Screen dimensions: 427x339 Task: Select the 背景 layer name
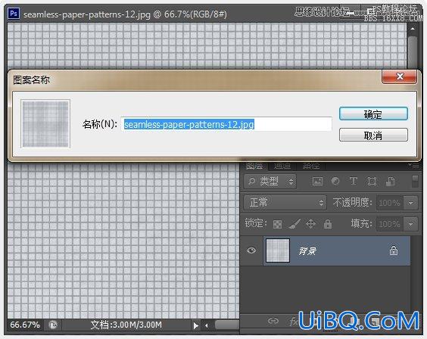(307, 251)
